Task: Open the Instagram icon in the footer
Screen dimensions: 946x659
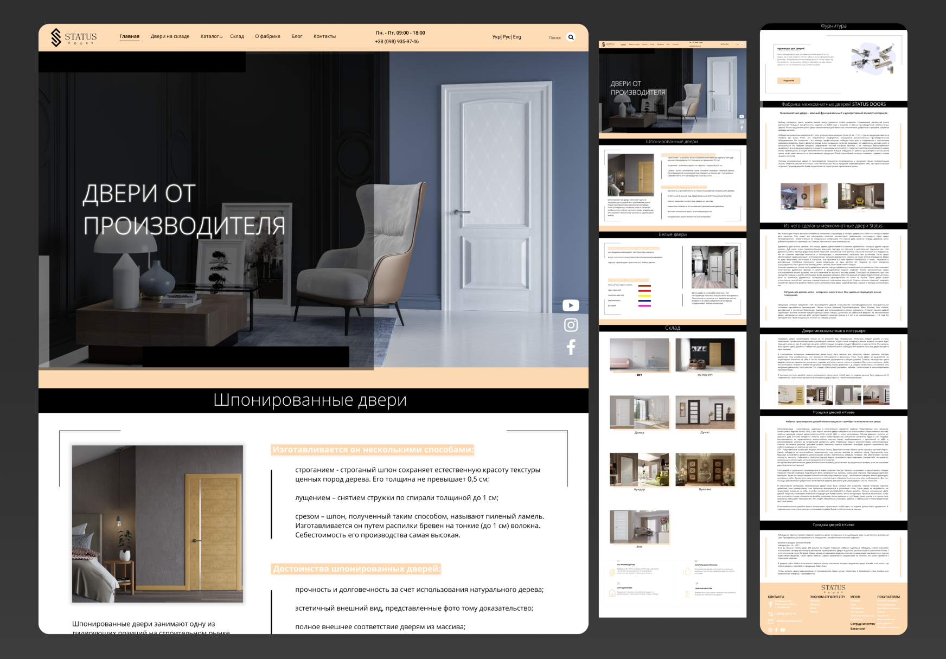Action: (770, 630)
